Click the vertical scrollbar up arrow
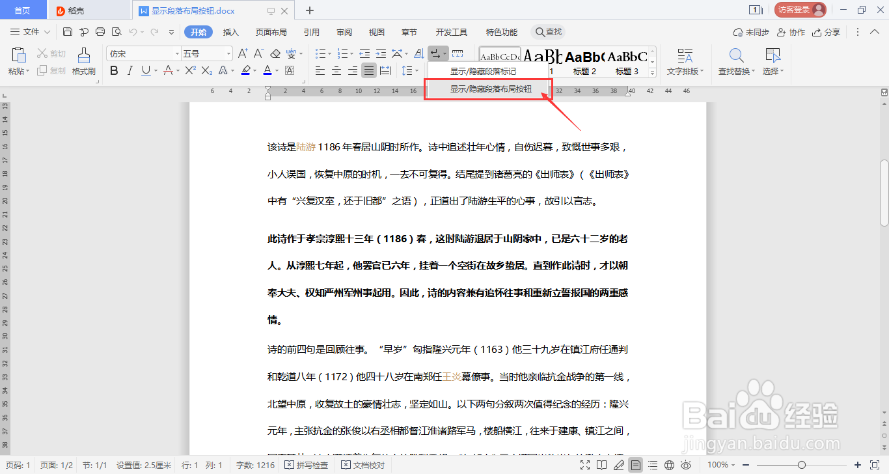The image size is (889, 474). pos(883,103)
